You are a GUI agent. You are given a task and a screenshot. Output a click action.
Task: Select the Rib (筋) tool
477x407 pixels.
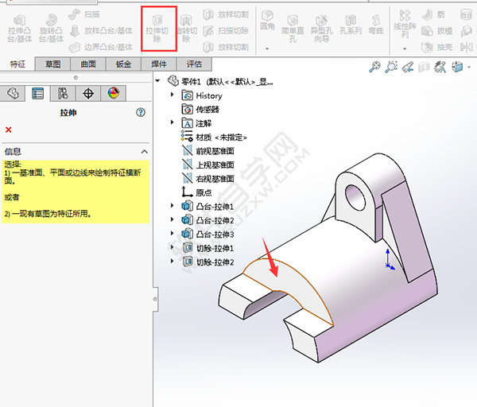(x=433, y=14)
